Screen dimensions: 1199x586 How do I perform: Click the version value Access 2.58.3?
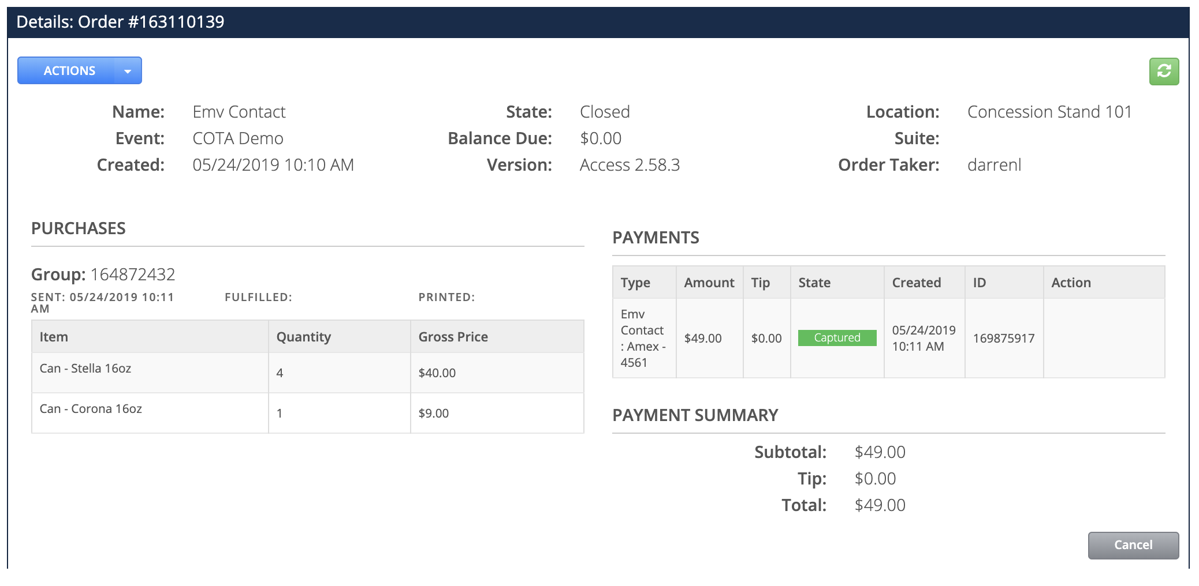630,165
